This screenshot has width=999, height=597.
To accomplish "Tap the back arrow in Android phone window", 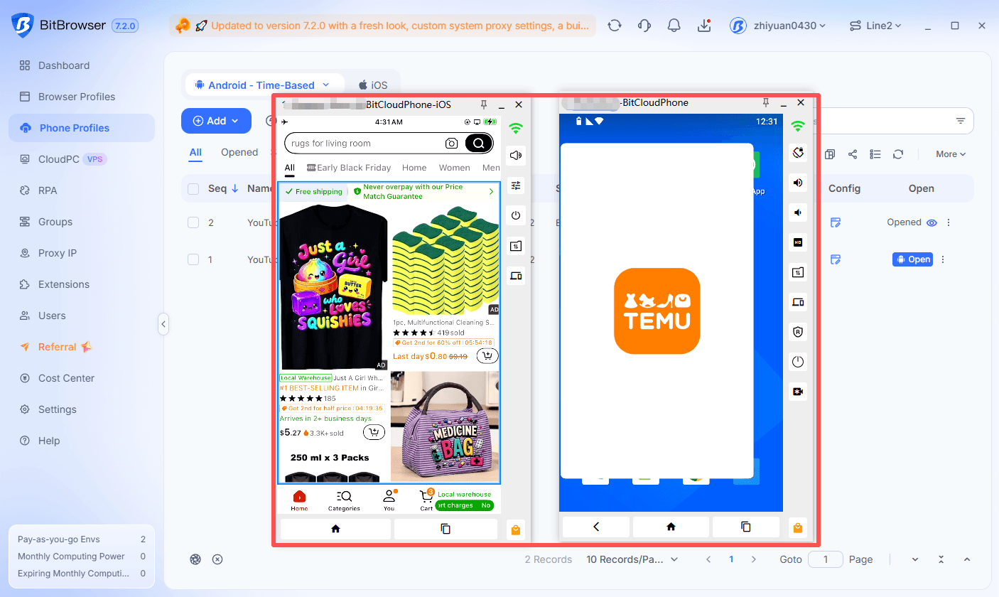I will [596, 527].
